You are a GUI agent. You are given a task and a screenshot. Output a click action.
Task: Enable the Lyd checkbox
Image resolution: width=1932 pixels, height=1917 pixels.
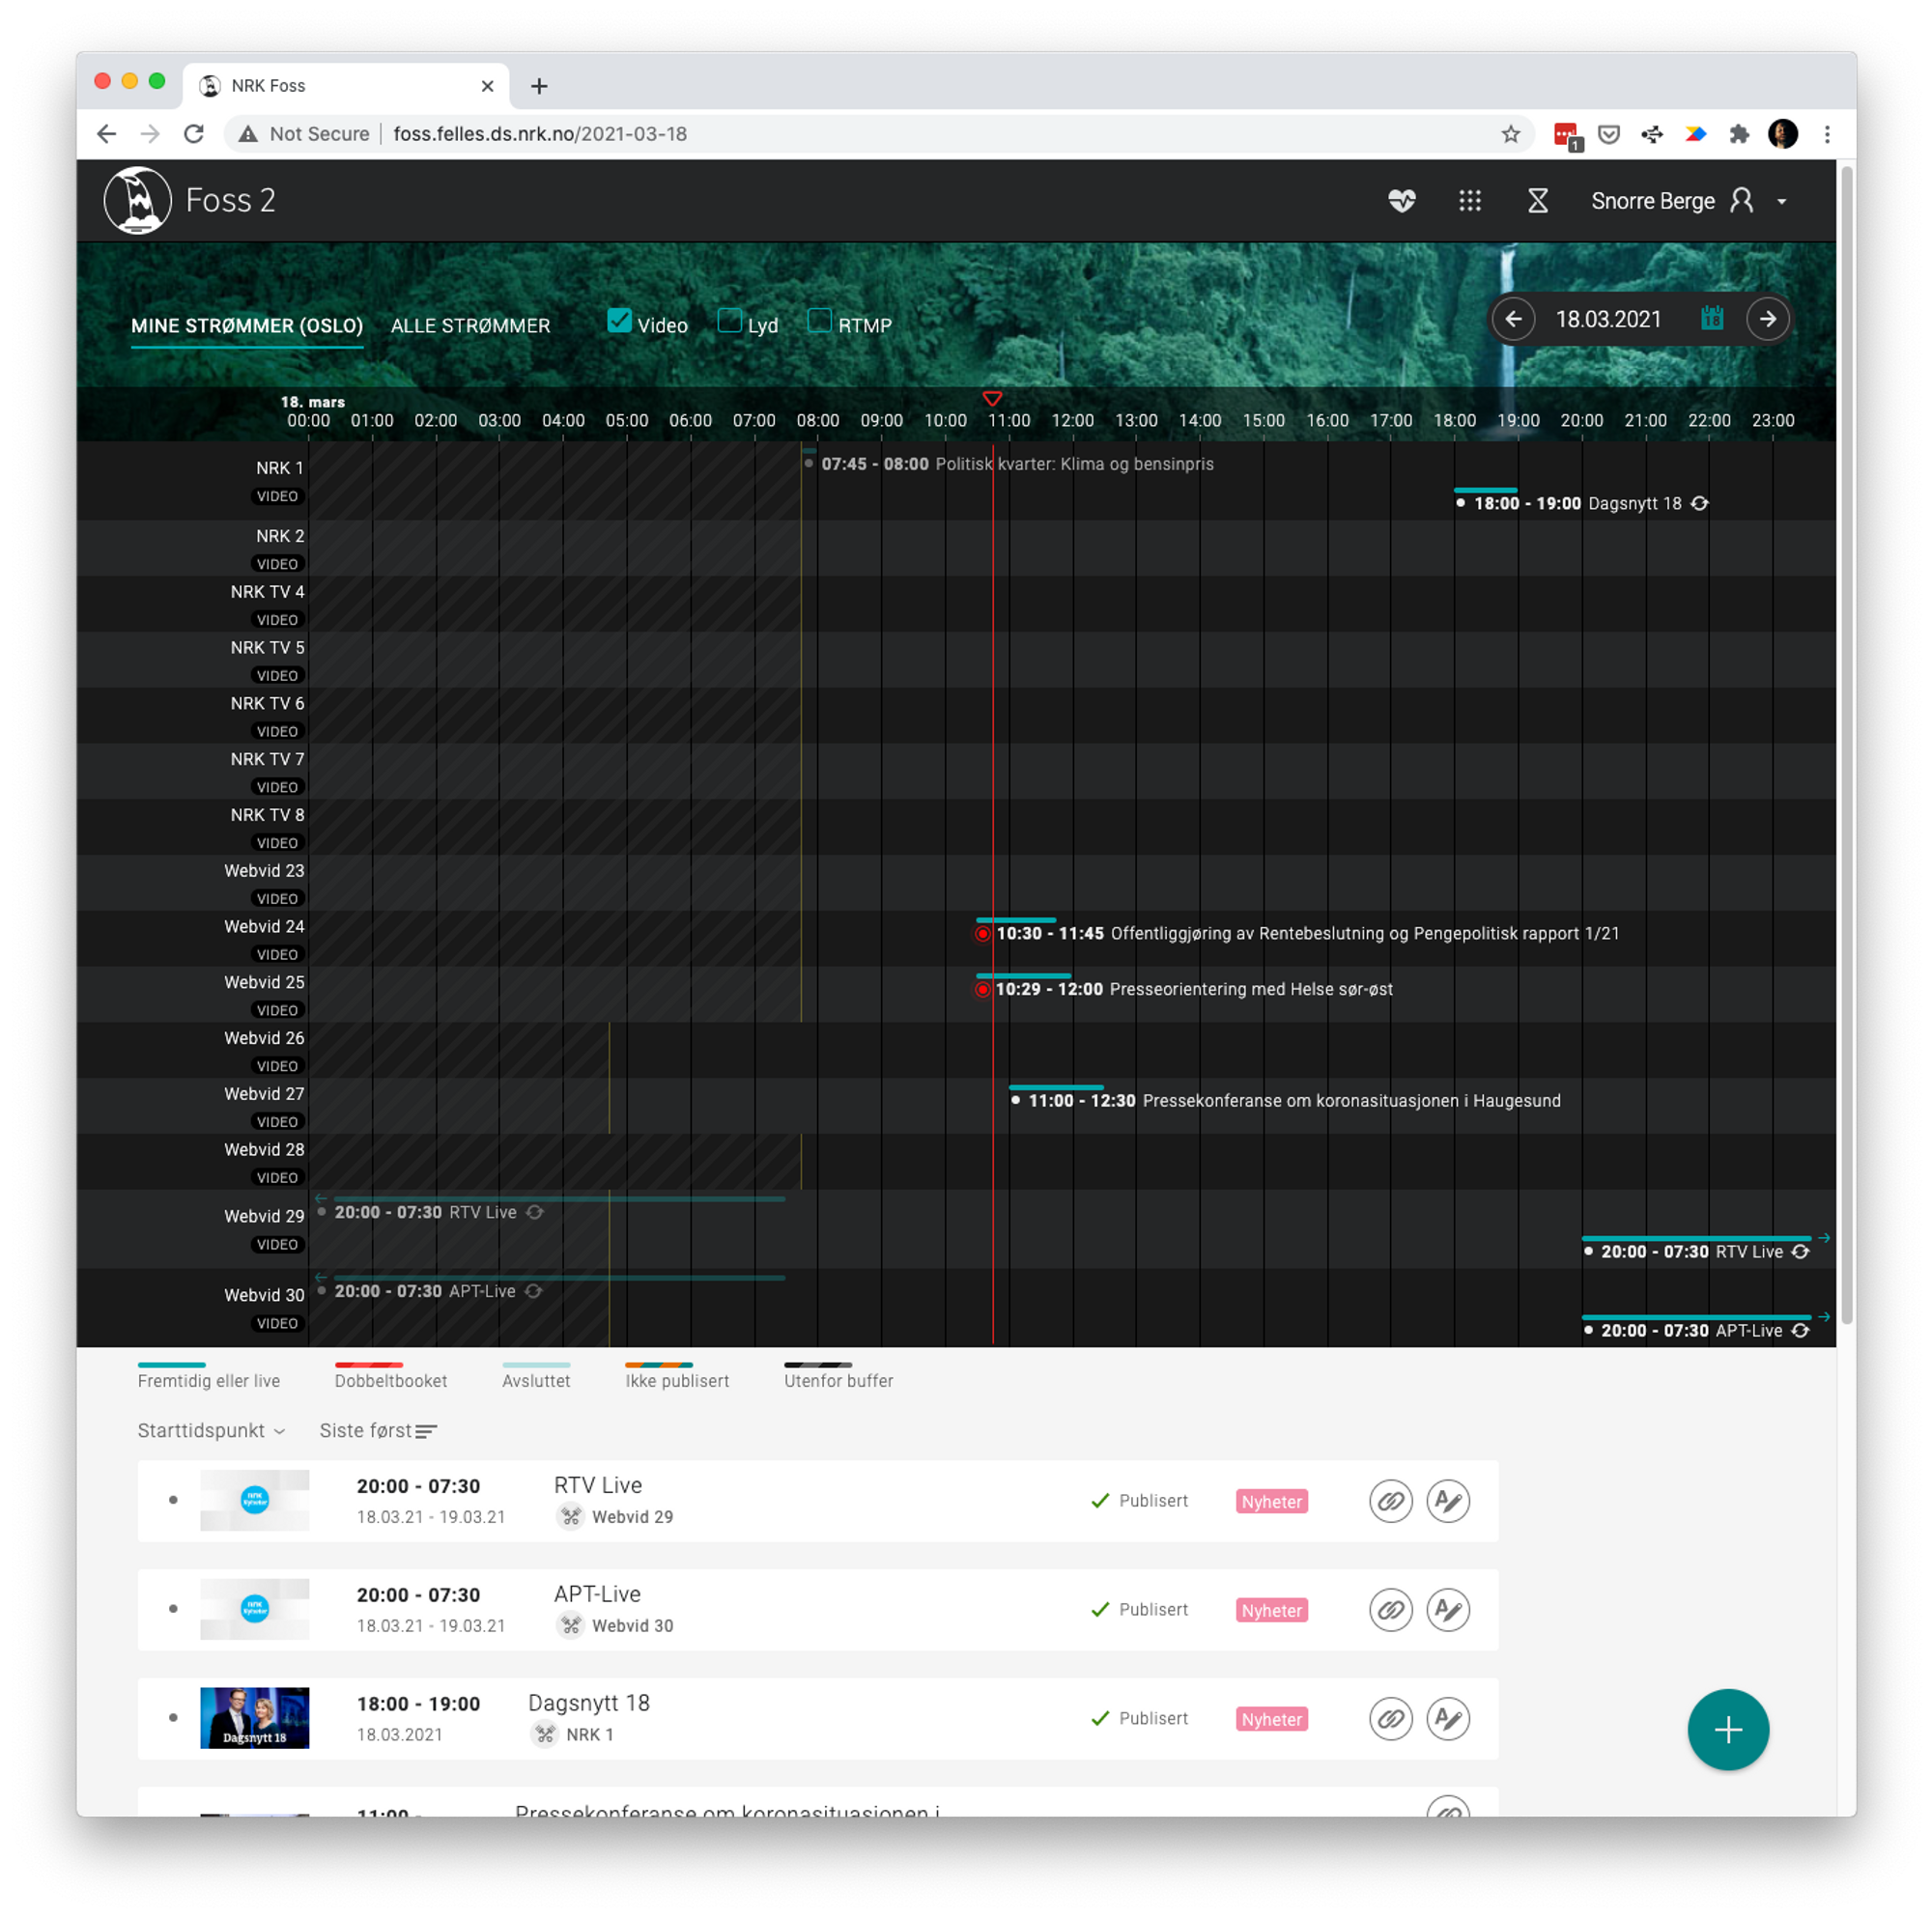coord(730,321)
